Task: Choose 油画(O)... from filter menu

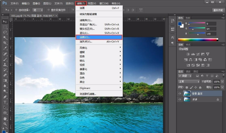Action: tap(99, 37)
